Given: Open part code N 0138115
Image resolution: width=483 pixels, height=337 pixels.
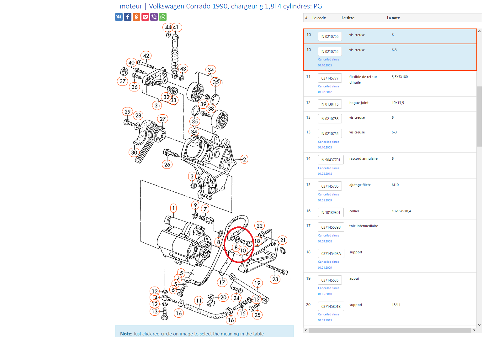Looking at the screenshot, I should tap(330, 104).
